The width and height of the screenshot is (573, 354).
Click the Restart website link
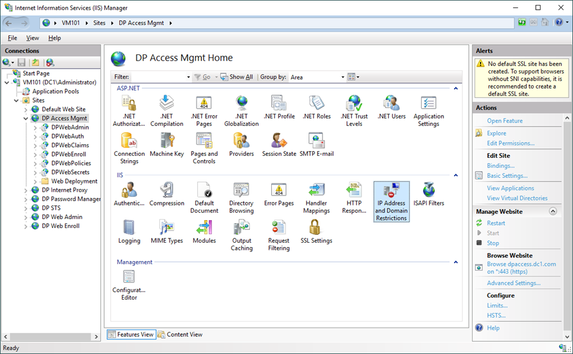[x=496, y=223]
